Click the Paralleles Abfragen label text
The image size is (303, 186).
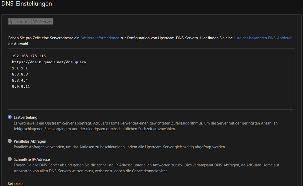coord(30,141)
